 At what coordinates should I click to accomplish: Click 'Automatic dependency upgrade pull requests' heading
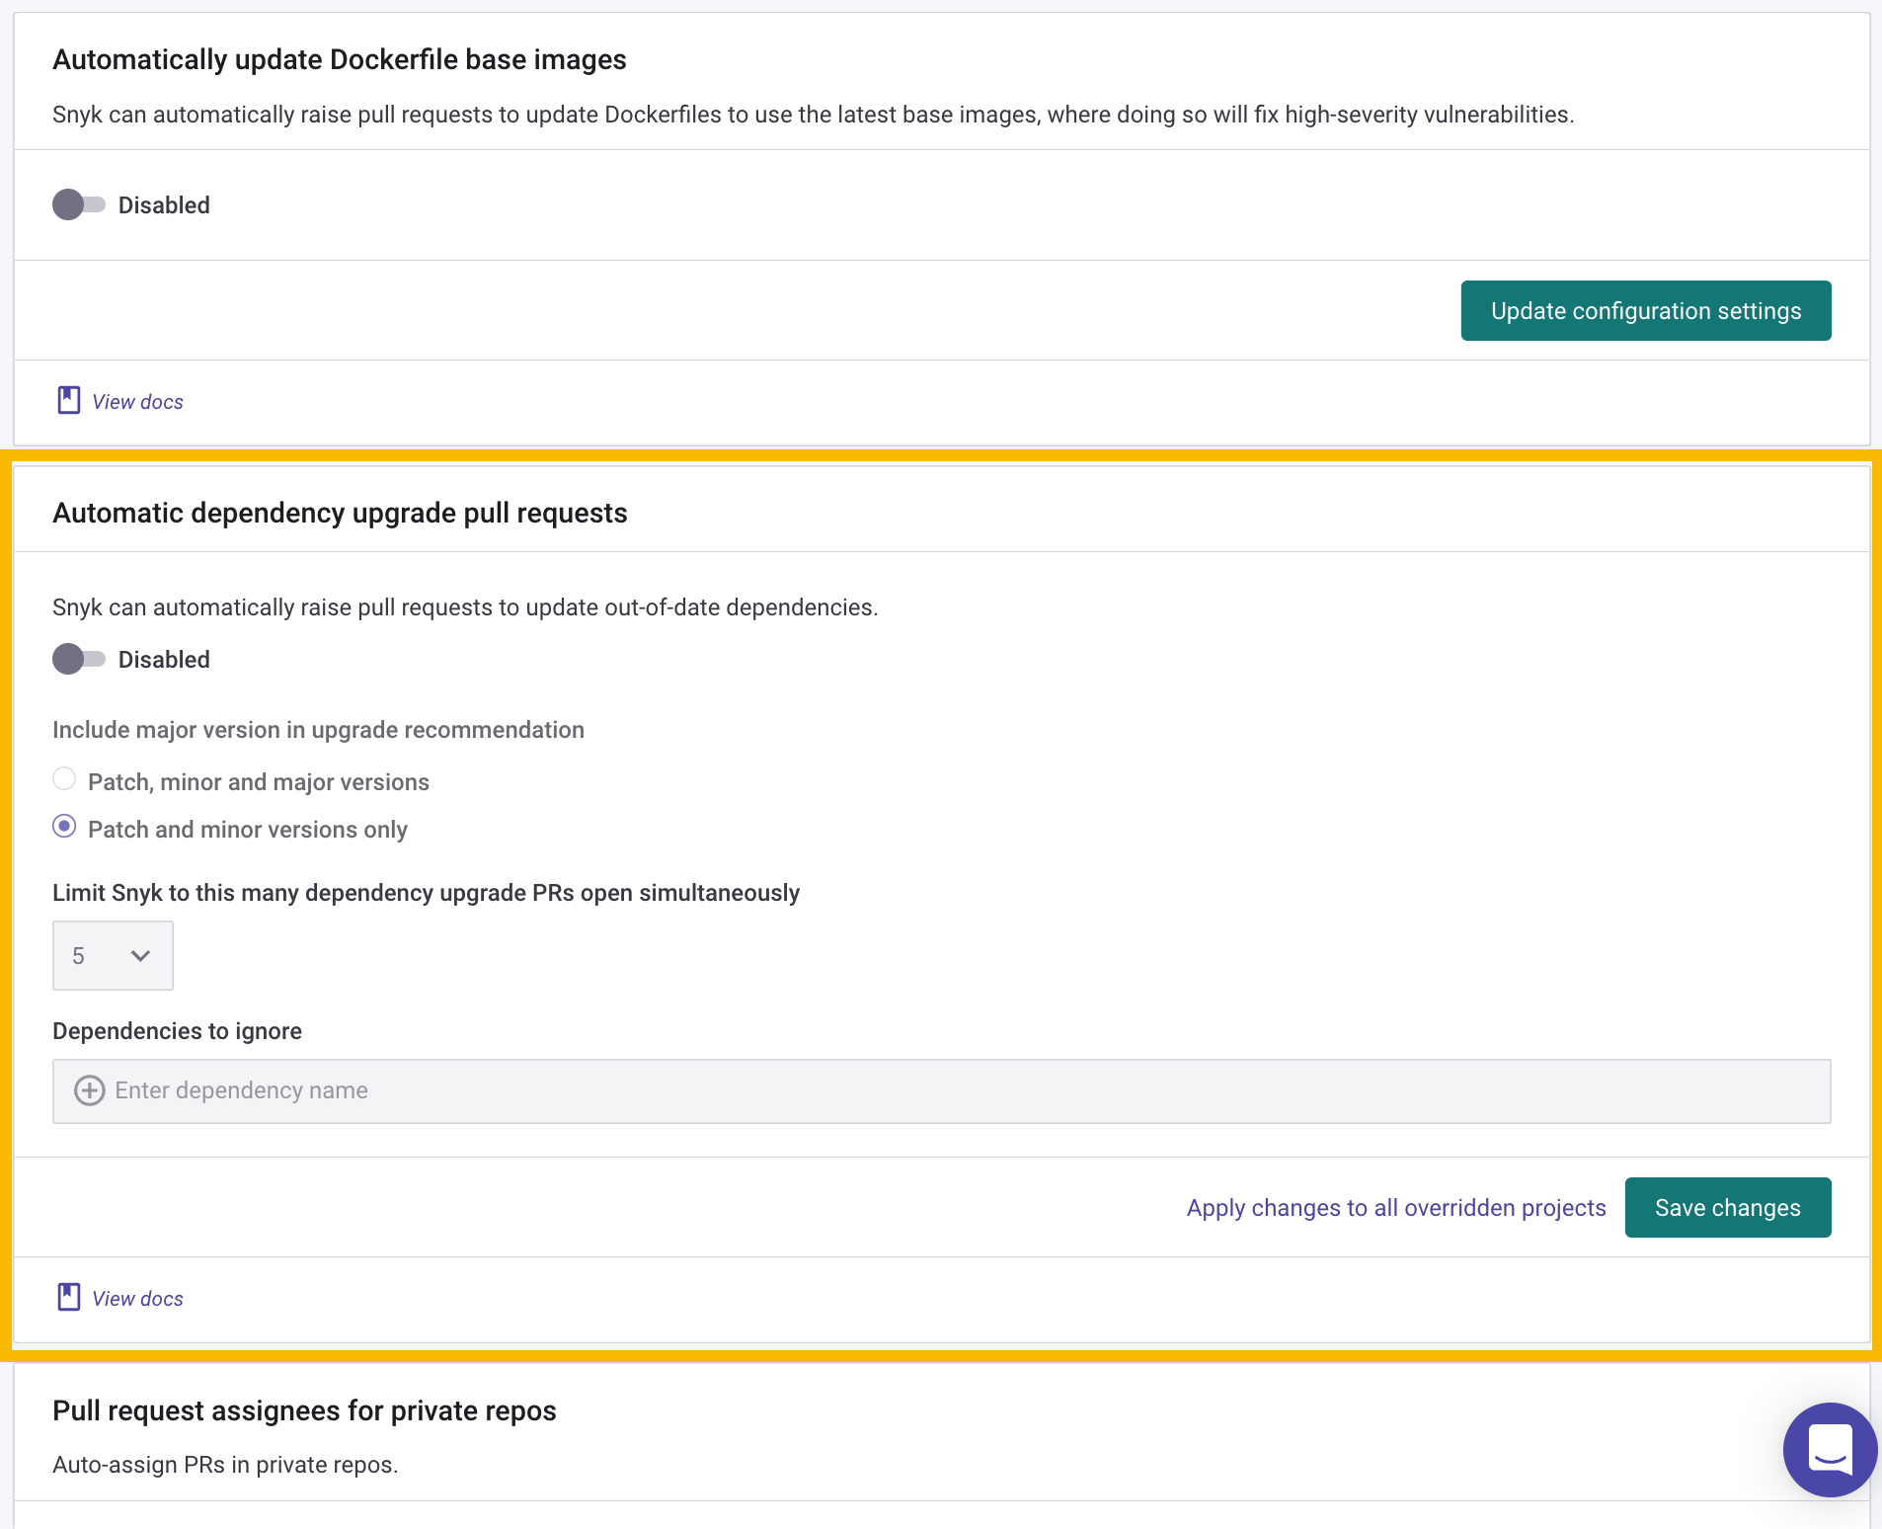click(x=340, y=514)
